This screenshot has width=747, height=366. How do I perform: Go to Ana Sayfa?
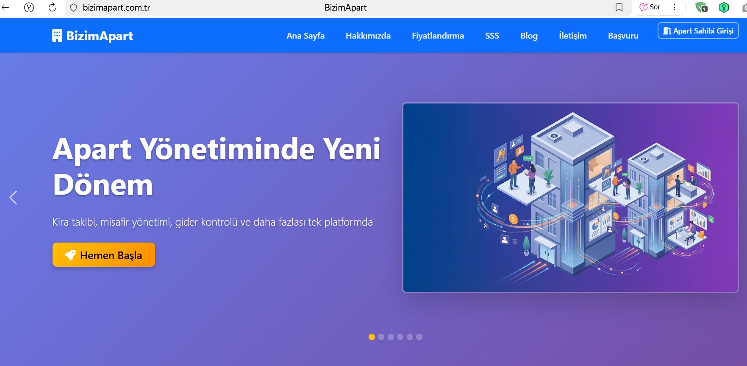(x=305, y=36)
